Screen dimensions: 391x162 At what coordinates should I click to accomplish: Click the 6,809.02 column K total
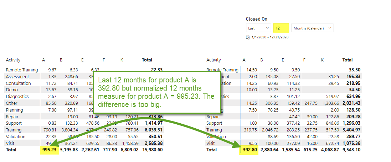pos(130,150)
